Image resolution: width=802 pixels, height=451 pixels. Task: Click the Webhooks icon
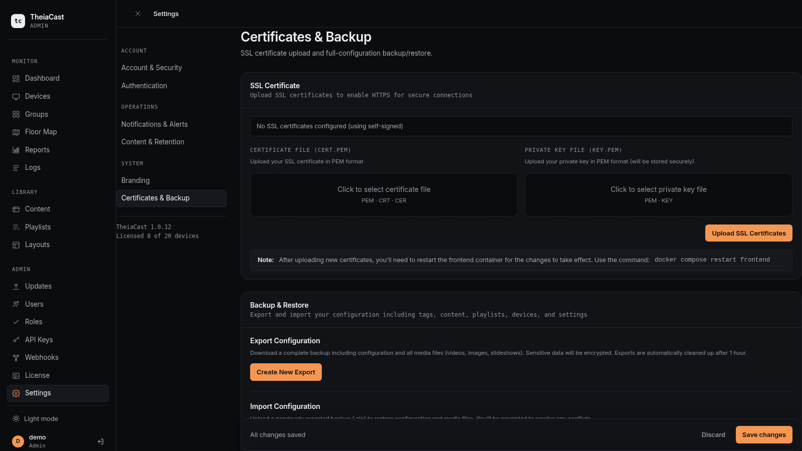click(x=16, y=358)
